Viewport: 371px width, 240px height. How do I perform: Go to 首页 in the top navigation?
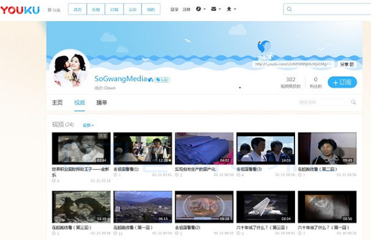coord(77,9)
